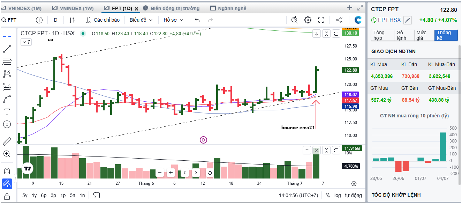This screenshot has height=204, width=462.
Task: Move the volume pane up
Action: click(307, 150)
